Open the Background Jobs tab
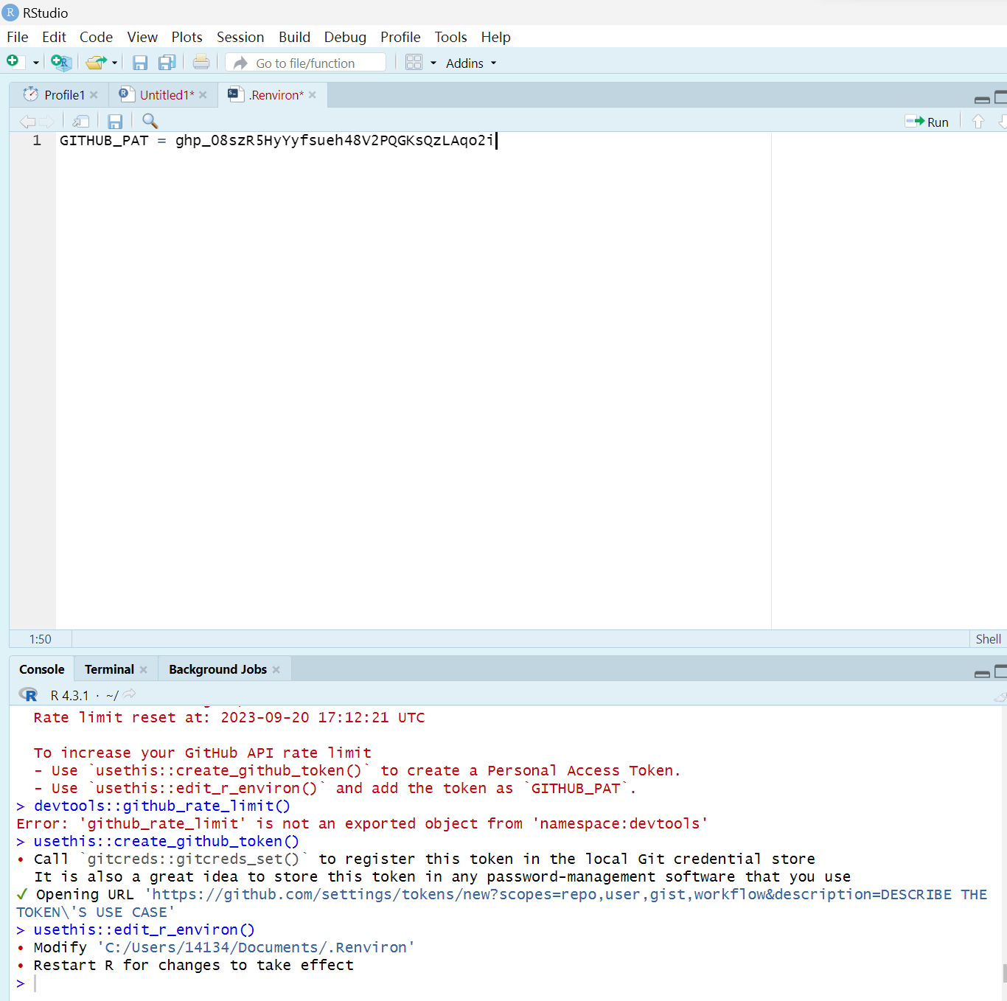 [x=217, y=669]
